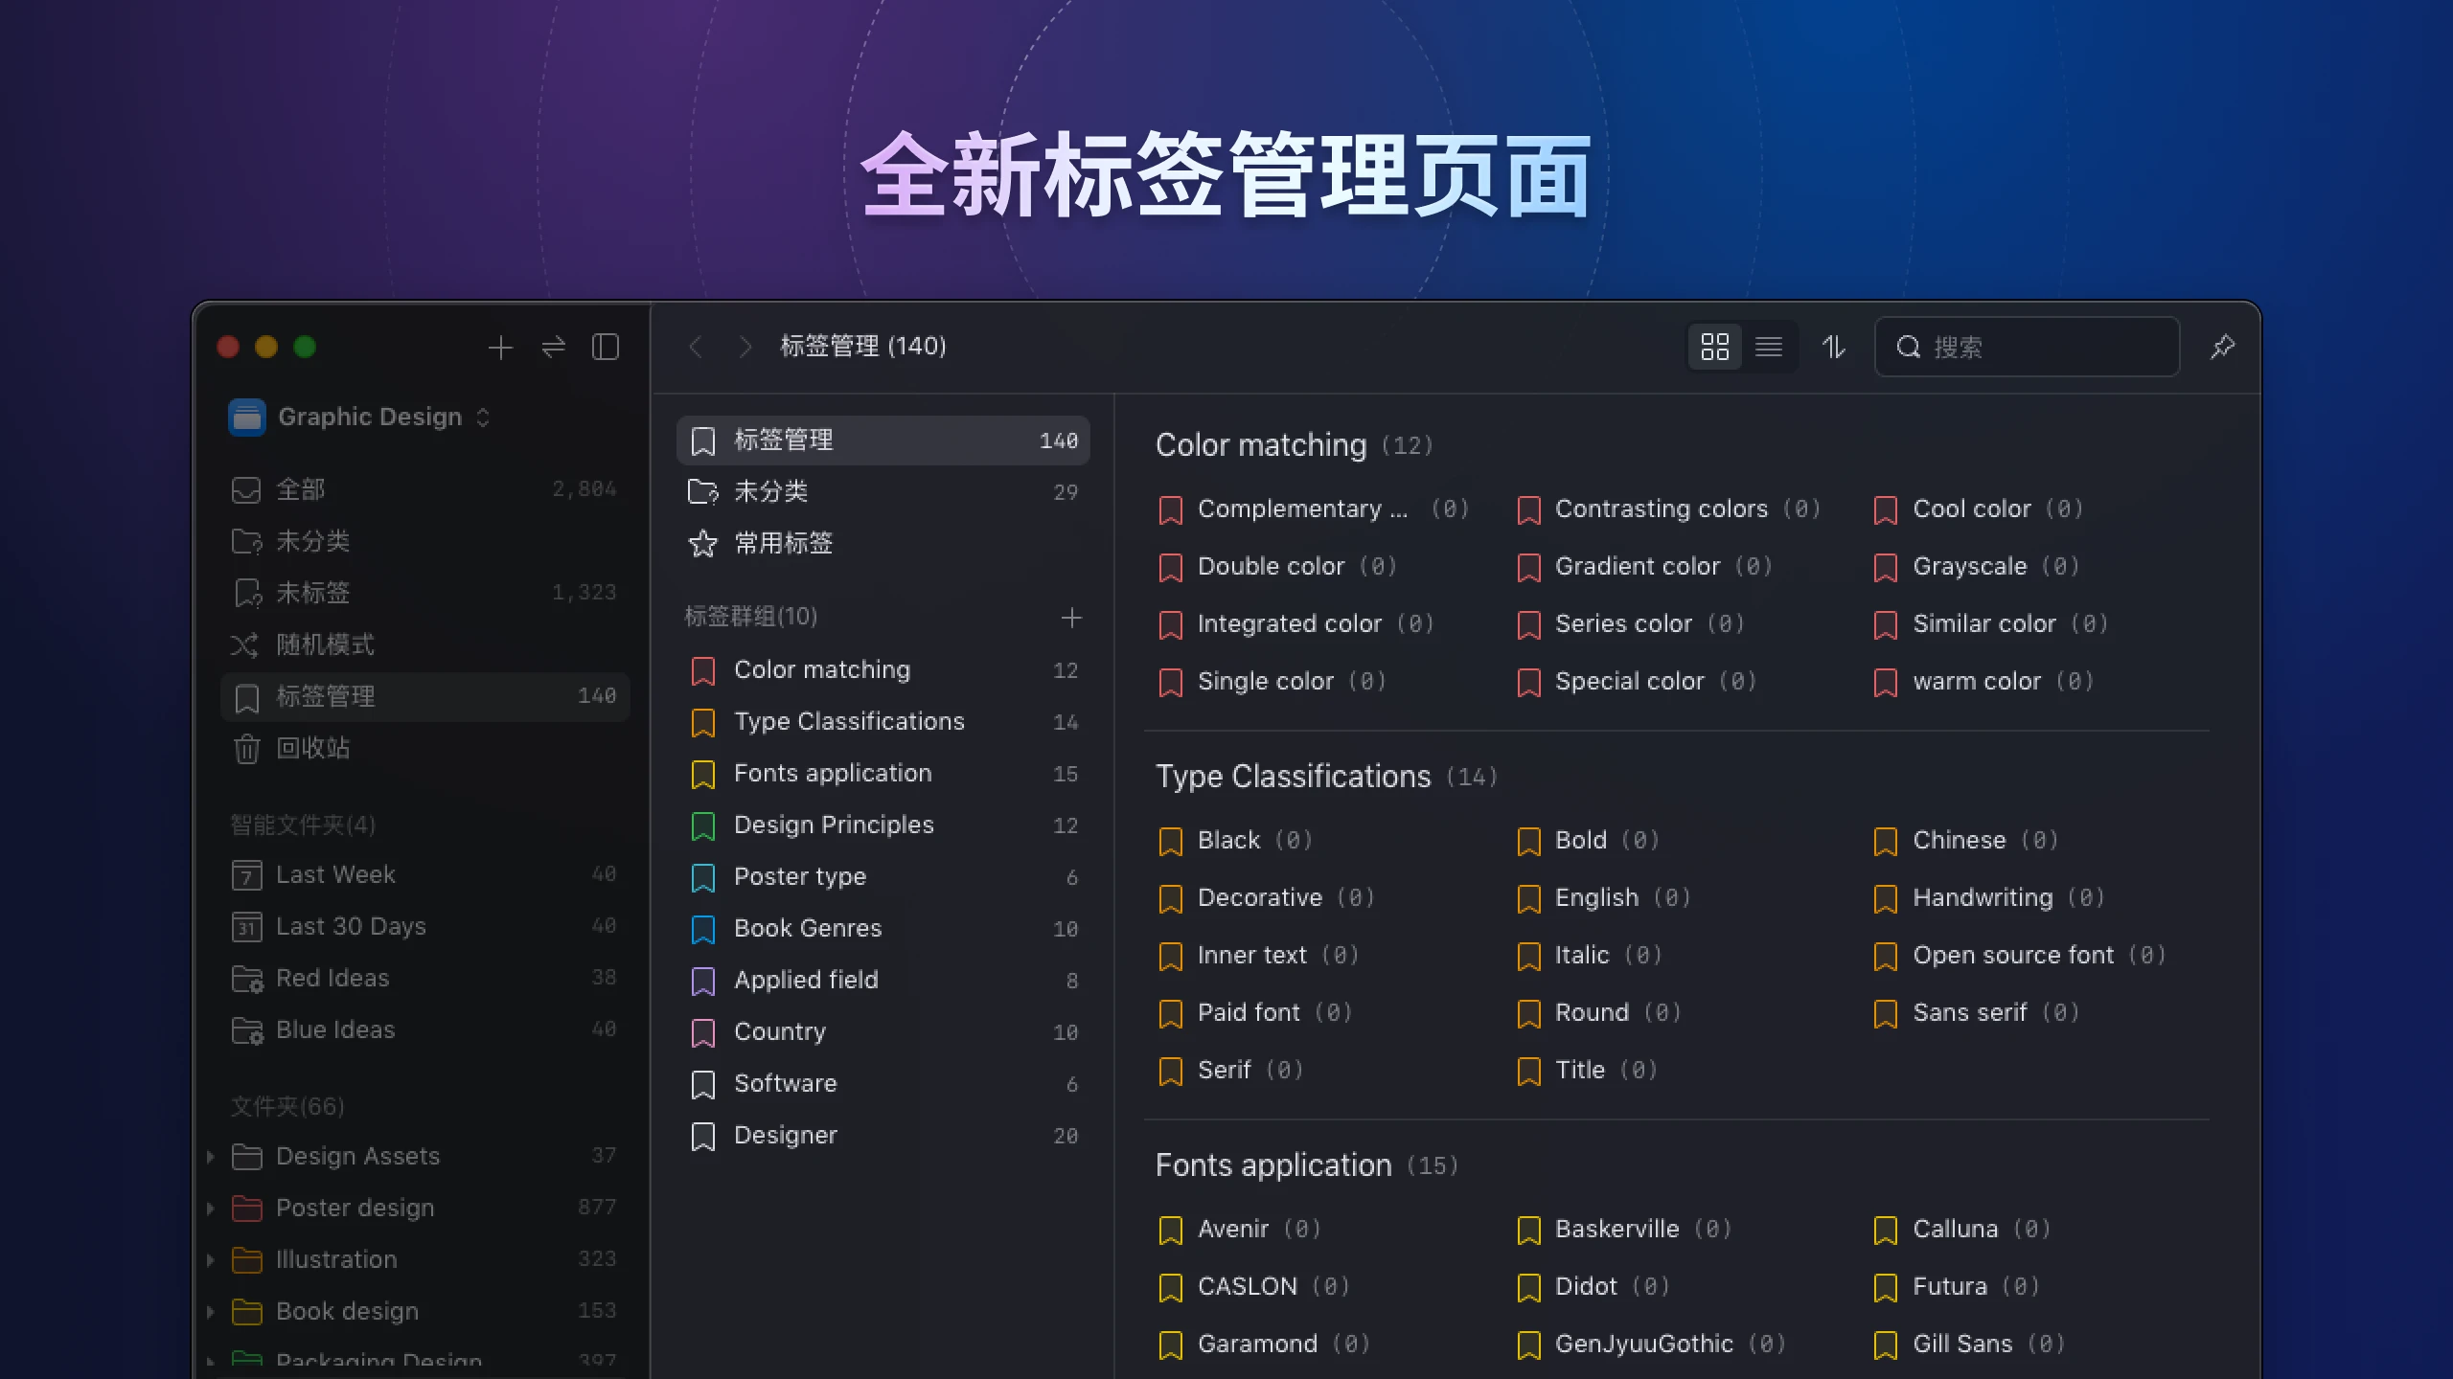Select 未分类 in the tag panel

click(883, 492)
